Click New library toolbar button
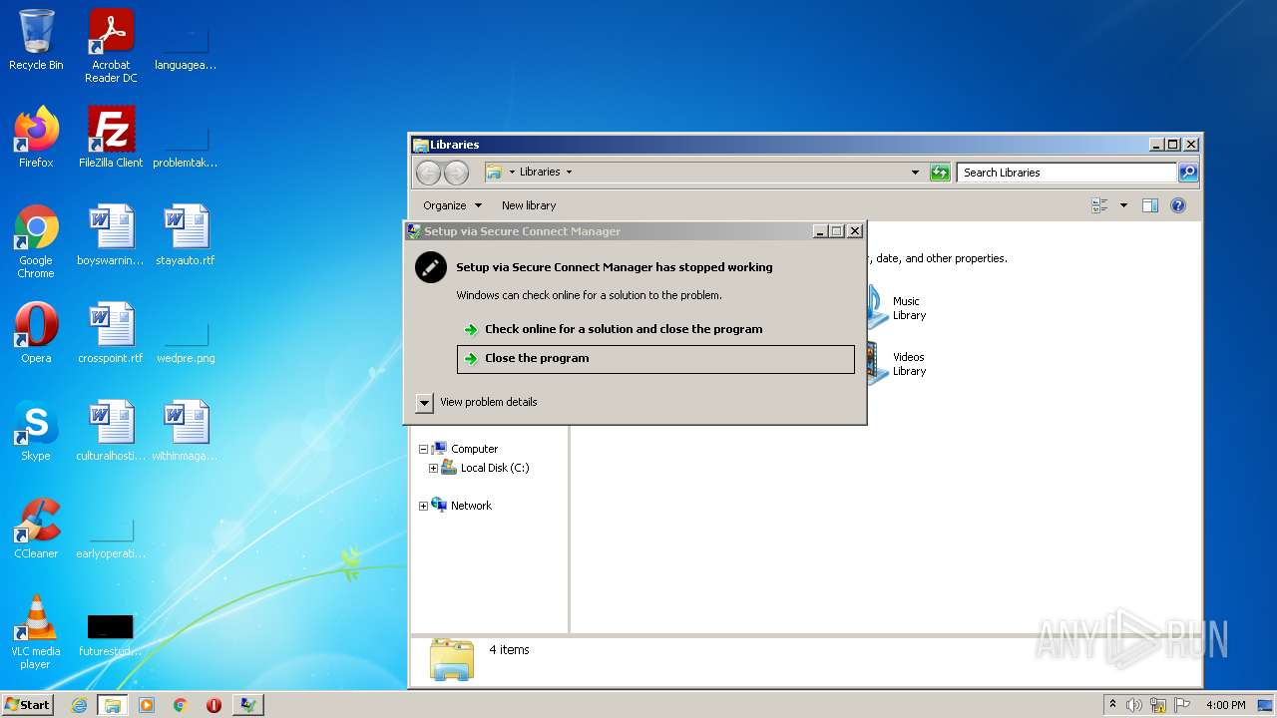1277x718 pixels. [529, 205]
